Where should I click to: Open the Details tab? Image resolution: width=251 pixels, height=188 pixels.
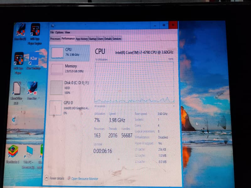(107, 39)
